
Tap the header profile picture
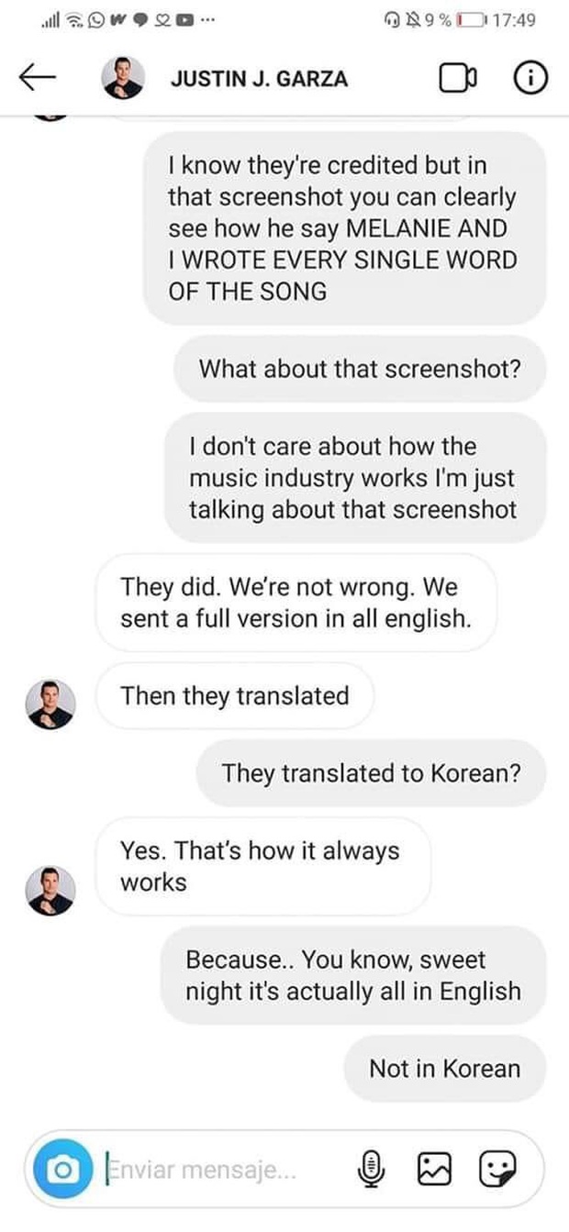tap(123, 79)
